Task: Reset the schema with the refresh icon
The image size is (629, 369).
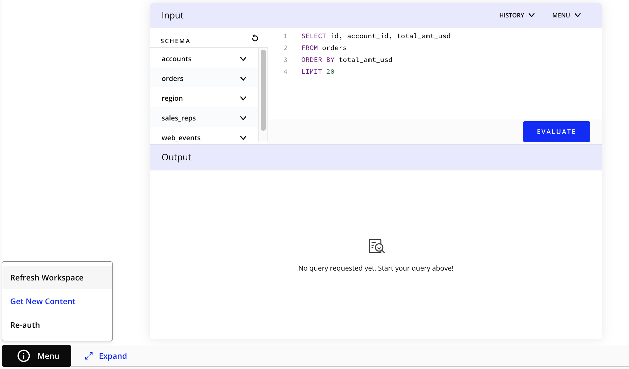Action: point(255,38)
